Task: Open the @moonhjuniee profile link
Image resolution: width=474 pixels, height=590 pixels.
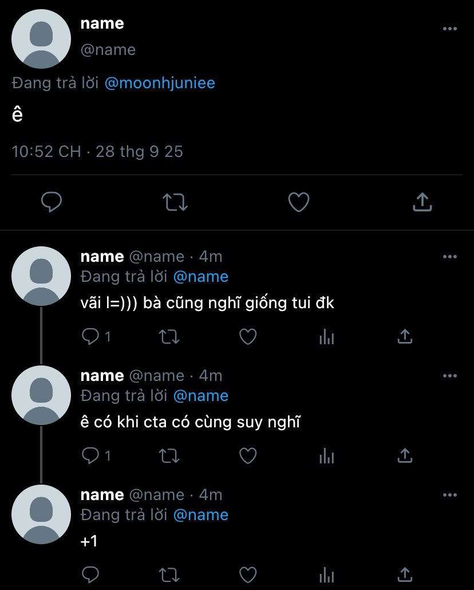Action: pos(160,83)
